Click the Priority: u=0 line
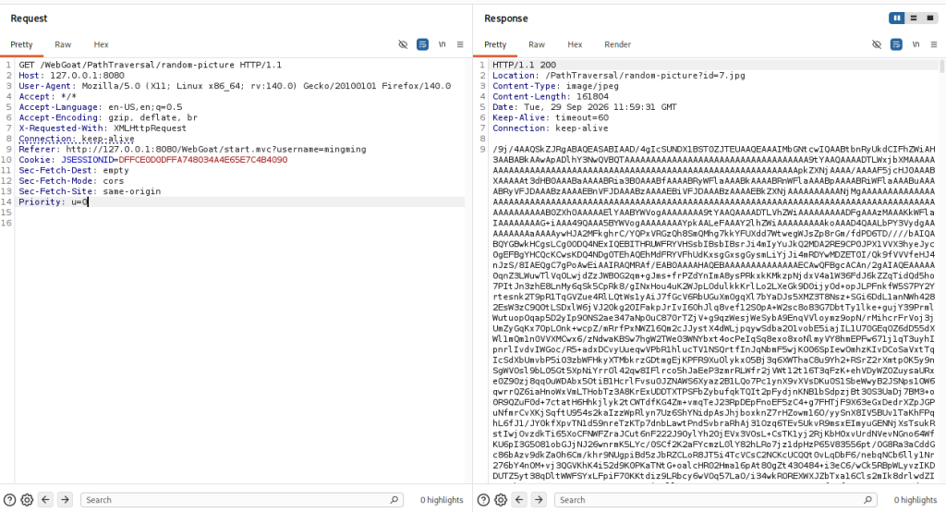The height and width of the screenshot is (512, 946). click(x=53, y=201)
